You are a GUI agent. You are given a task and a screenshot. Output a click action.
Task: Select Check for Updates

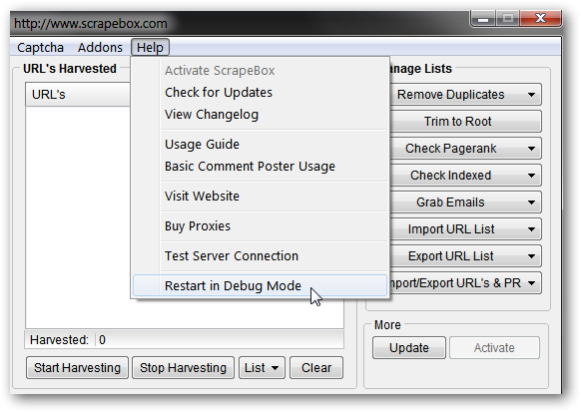point(219,93)
